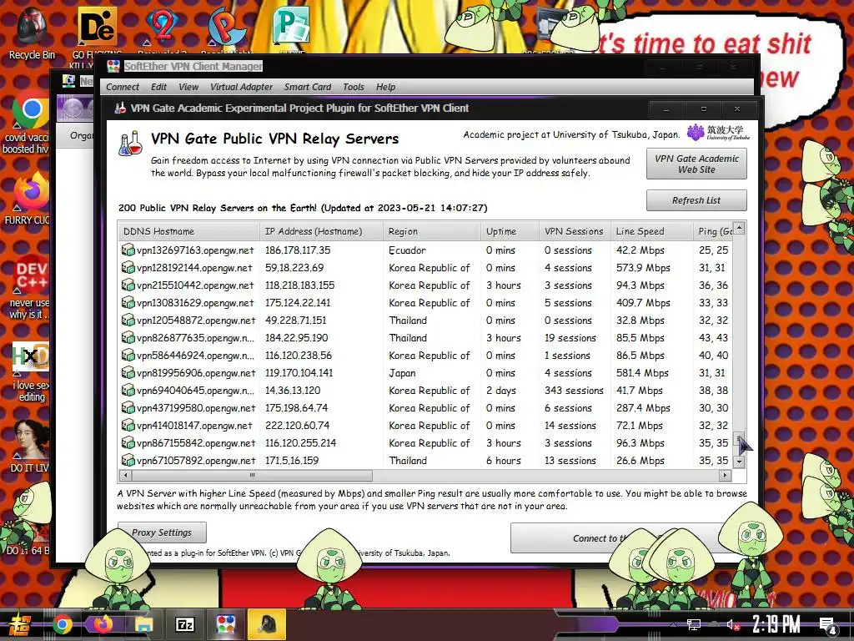The image size is (854, 641).
Task: Click the '343 sessions' cell
Action: tap(574, 391)
